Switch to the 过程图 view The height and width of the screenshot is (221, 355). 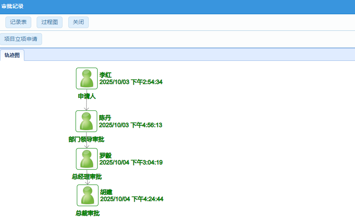pyautogui.click(x=49, y=22)
